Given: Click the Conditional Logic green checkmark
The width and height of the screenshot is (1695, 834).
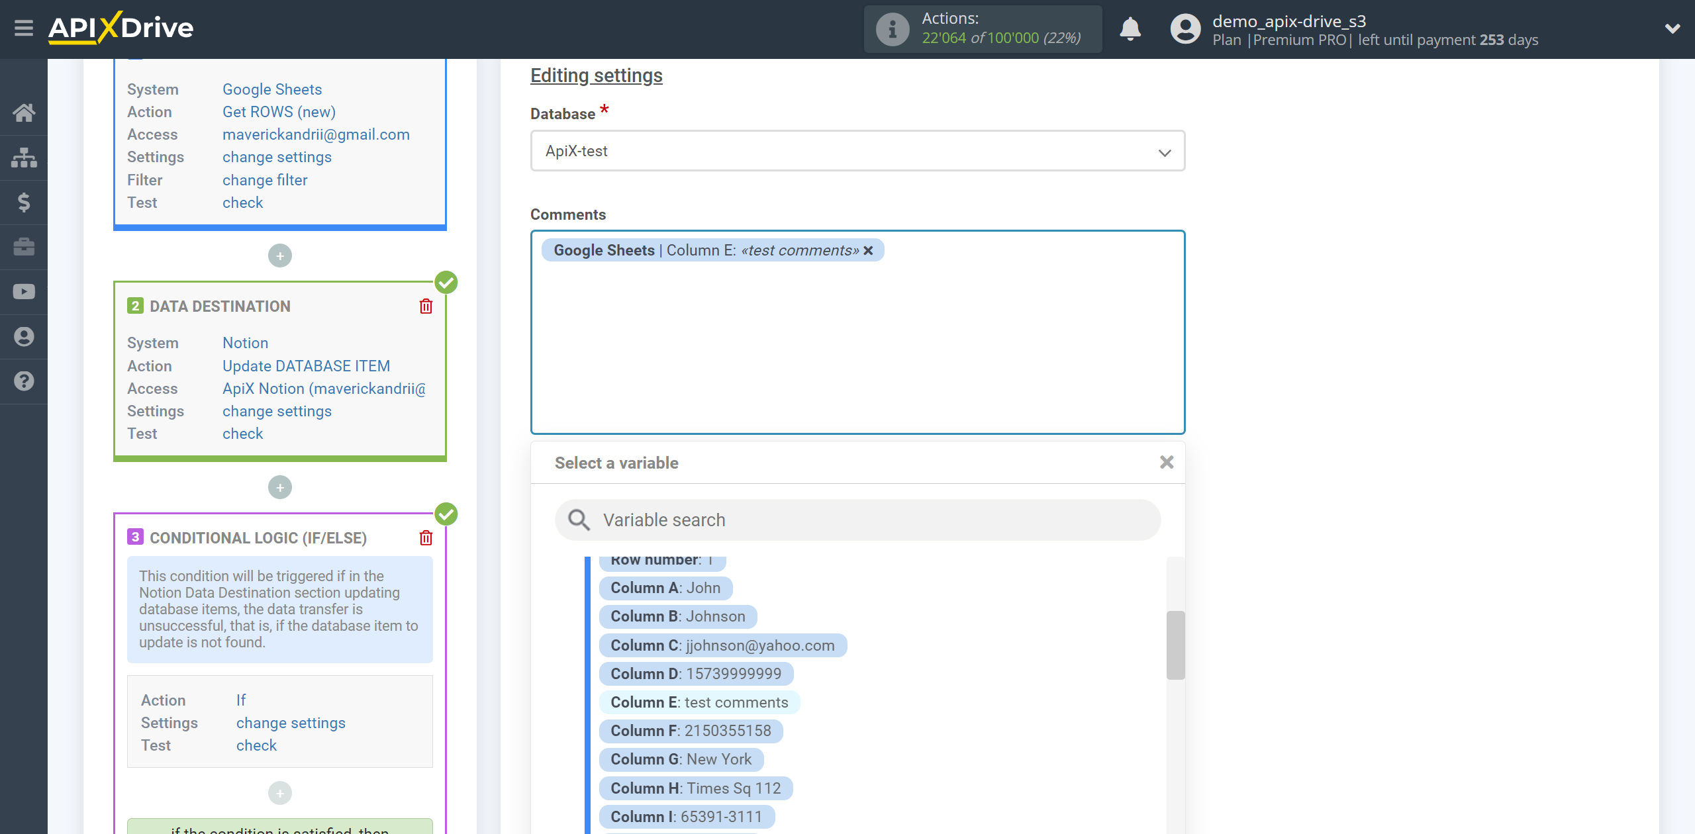Looking at the screenshot, I should [x=446, y=514].
